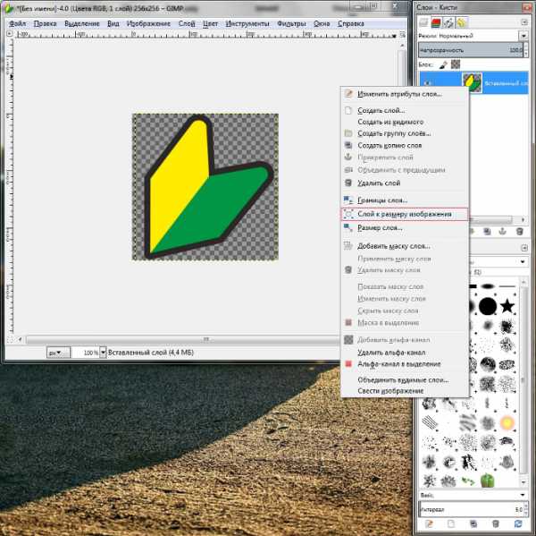536x536 pixels.
Task: Choose 'Свести изображение' in context menu
Action: click(405, 391)
